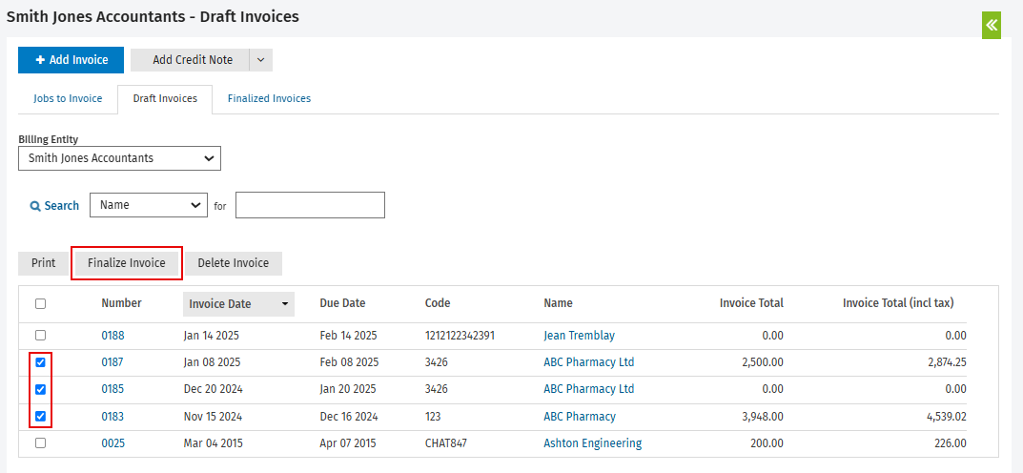Check the box for invoice 0188
This screenshot has height=473, width=1023.
(x=40, y=336)
